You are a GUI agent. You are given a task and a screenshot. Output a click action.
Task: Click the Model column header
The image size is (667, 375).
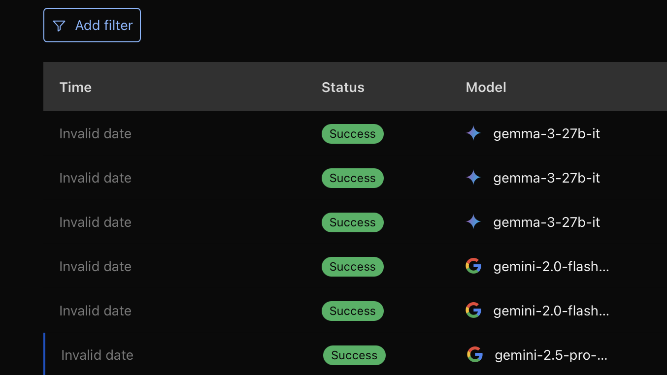(486, 87)
